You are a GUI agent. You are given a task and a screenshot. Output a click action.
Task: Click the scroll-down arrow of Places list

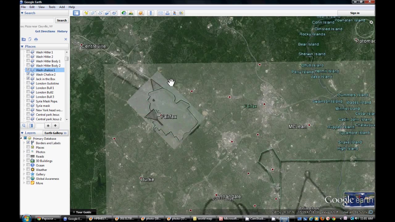click(x=67, y=119)
